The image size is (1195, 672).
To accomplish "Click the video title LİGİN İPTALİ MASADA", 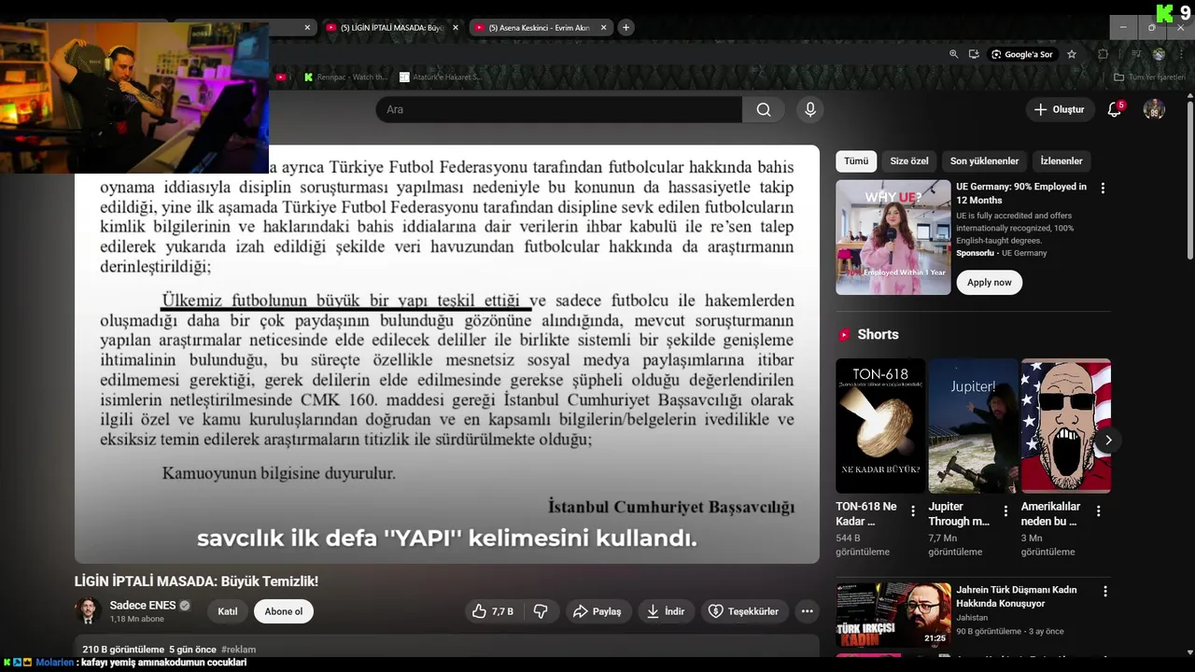I will 196,581.
